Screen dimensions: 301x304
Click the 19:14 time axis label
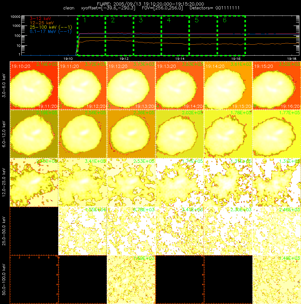click(x=180, y=59)
